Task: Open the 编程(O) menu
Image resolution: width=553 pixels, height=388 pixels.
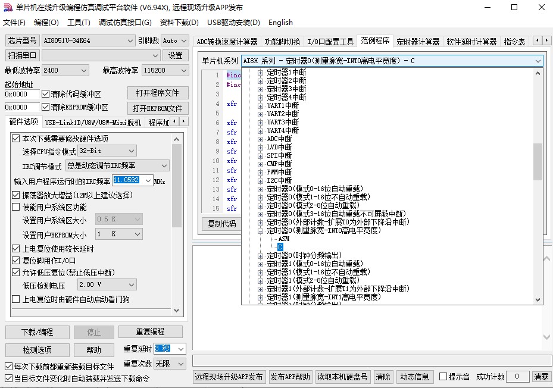Action: click(46, 23)
